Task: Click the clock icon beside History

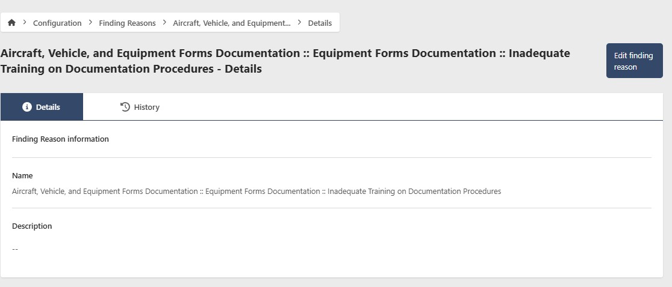Action: point(125,107)
